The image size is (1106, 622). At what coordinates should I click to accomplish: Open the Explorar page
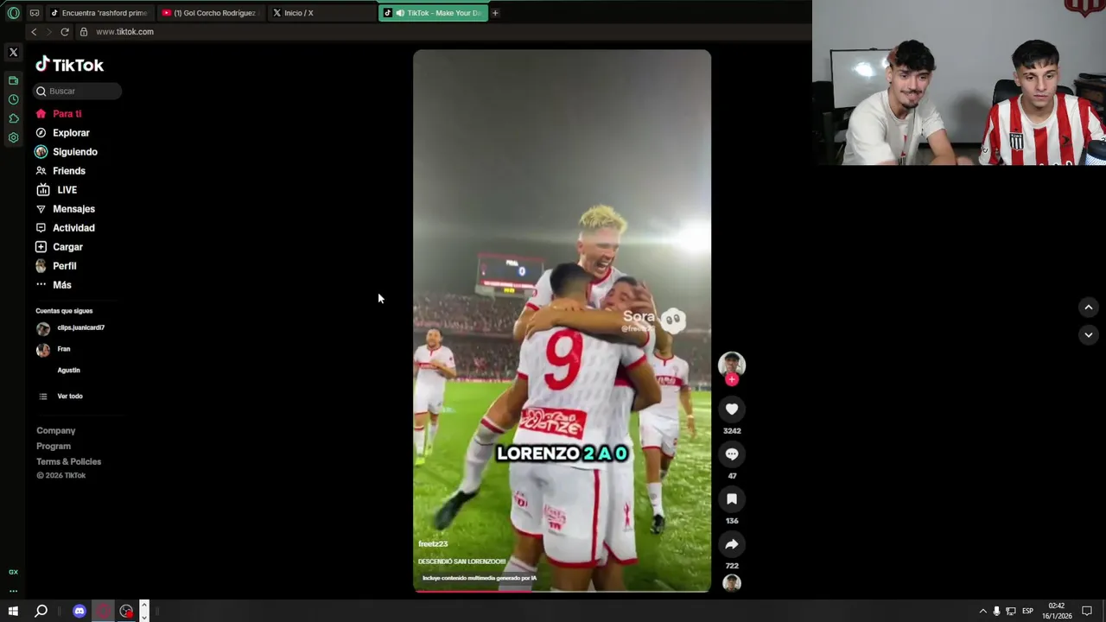click(x=62, y=133)
